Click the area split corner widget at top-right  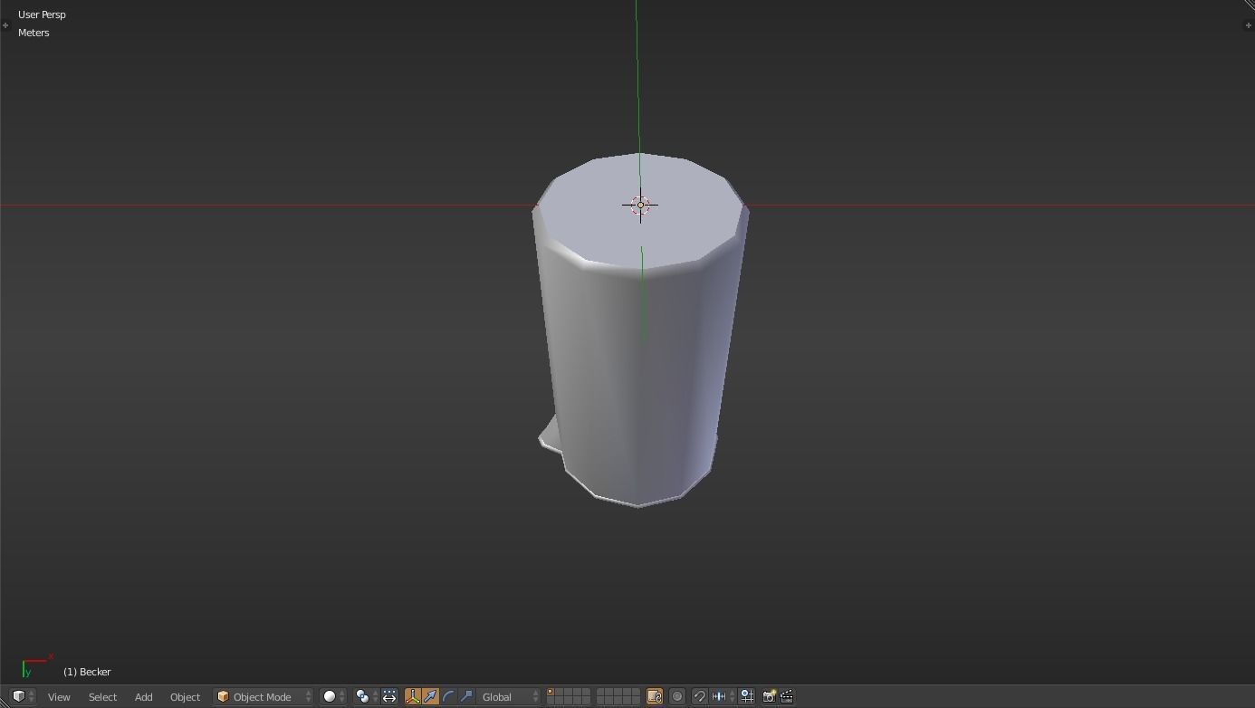point(1249,5)
